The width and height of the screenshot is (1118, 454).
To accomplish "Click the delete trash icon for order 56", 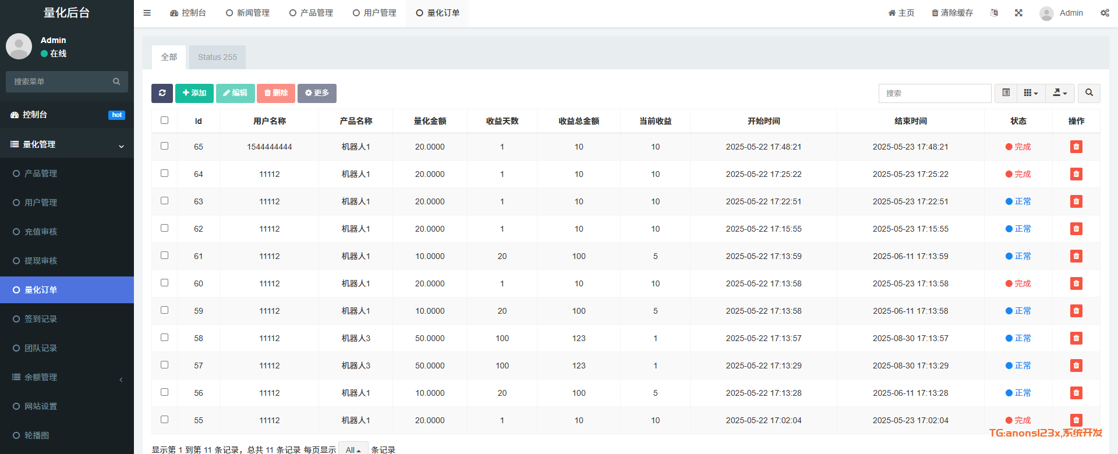I will point(1076,393).
